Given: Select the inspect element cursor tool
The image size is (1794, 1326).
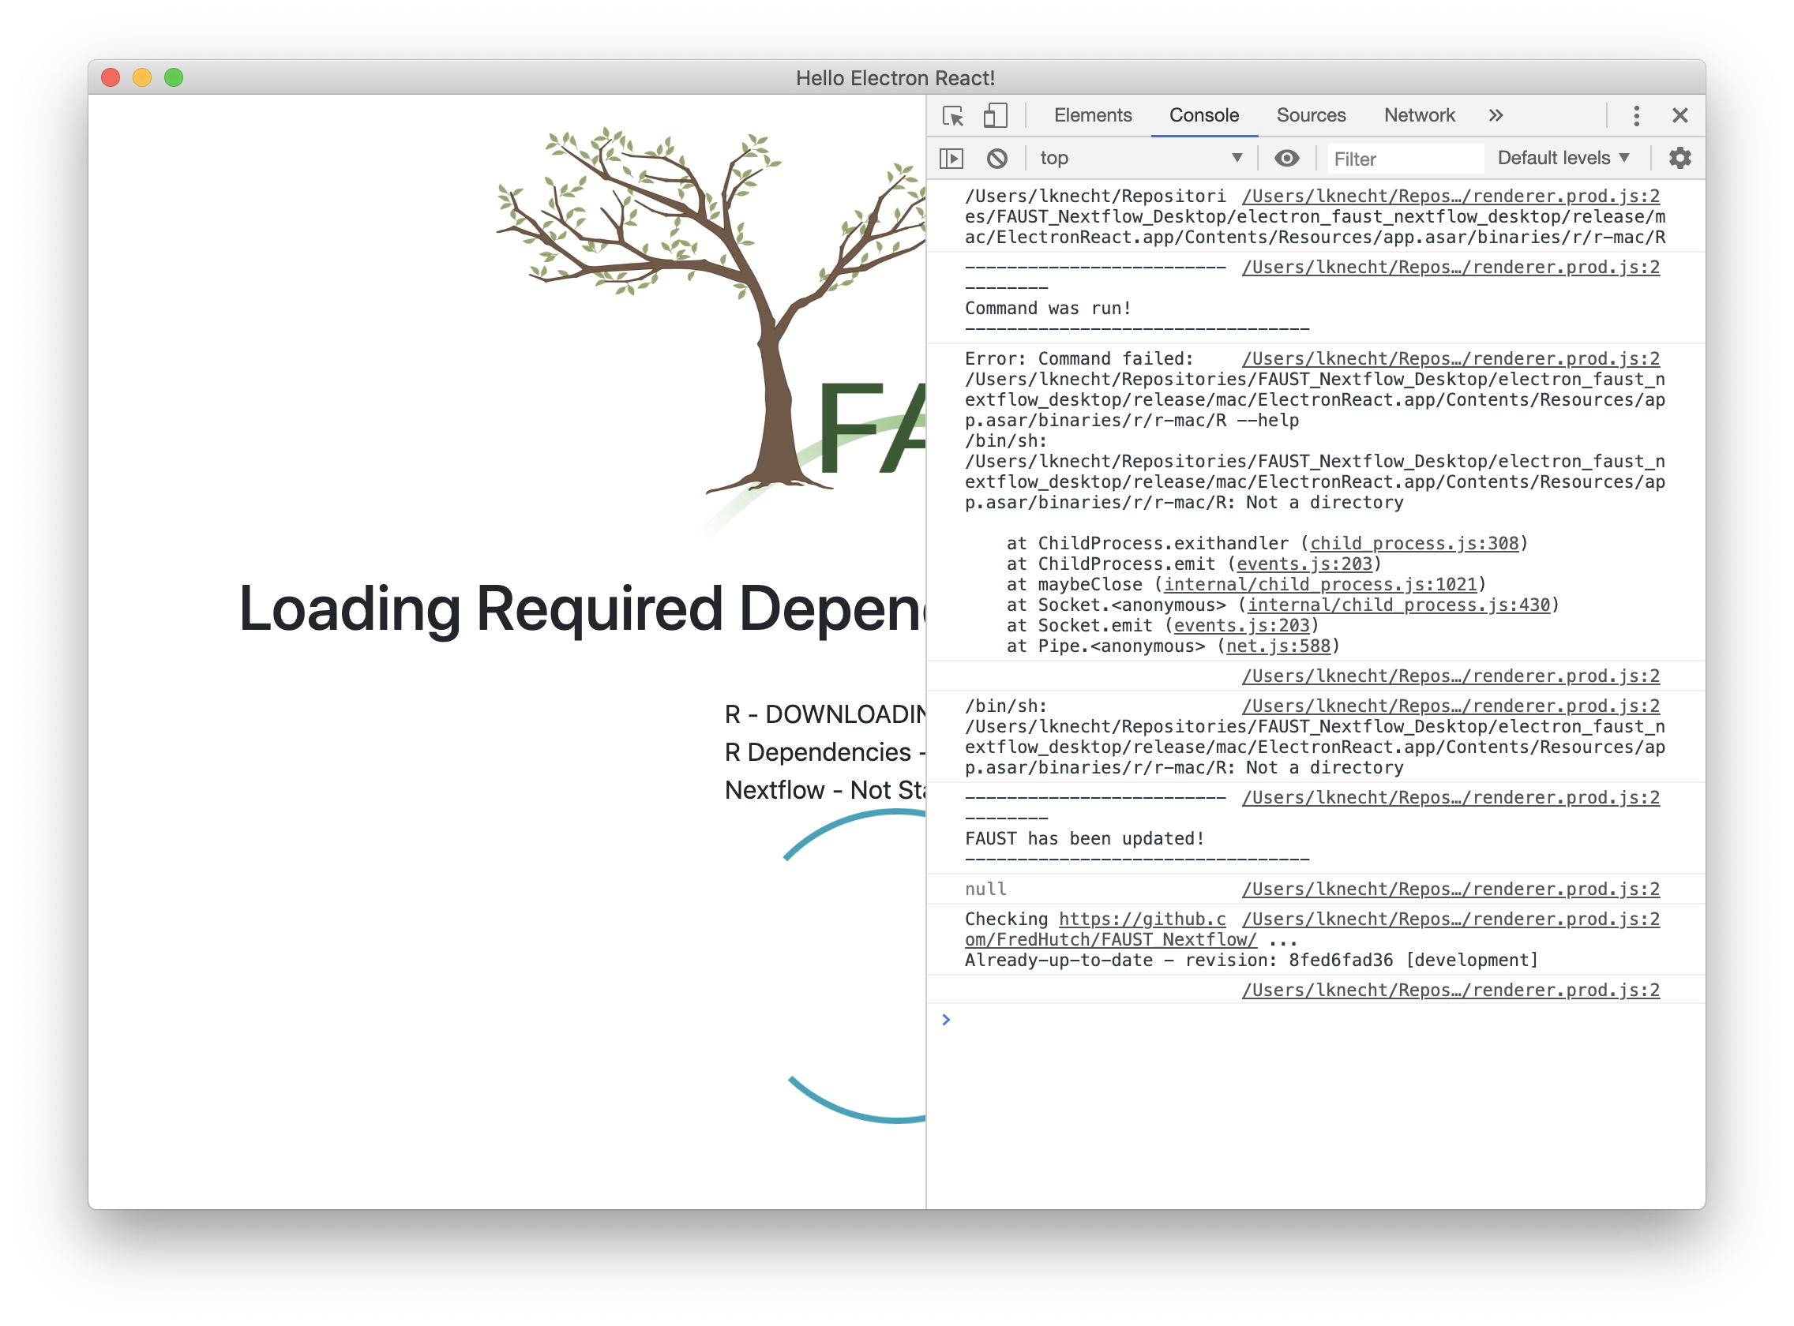Looking at the screenshot, I should pyautogui.click(x=953, y=116).
